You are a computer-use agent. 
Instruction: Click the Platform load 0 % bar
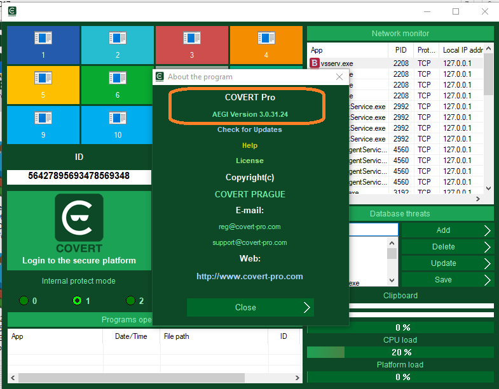(x=400, y=377)
